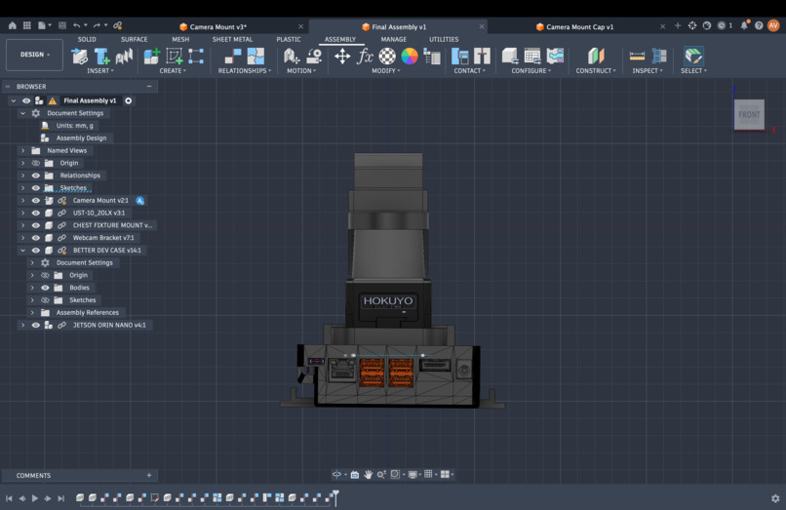Hide the JETSON ORIN NANO v4:1 component

click(35, 325)
